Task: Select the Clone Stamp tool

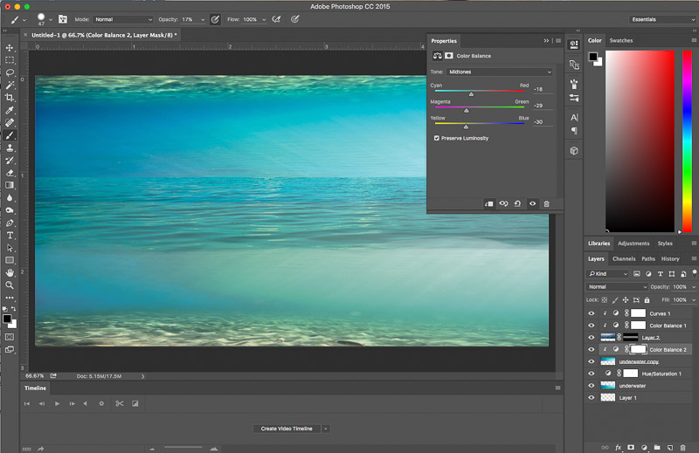Action: click(x=10, y=148)
